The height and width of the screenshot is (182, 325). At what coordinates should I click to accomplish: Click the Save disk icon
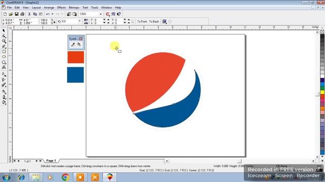tap(17, 14)
